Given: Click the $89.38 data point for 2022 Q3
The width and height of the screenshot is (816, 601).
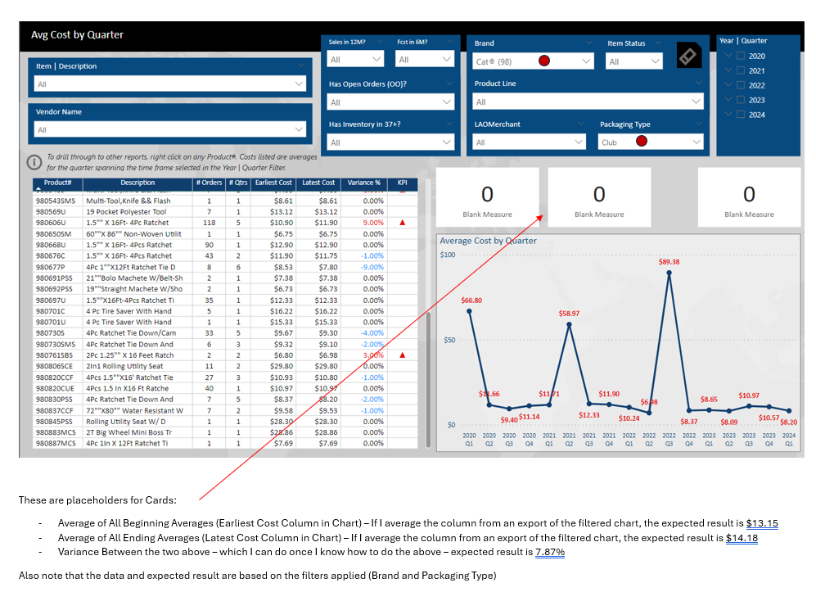Looking at the screenshot, I should [x=669, y=273].
